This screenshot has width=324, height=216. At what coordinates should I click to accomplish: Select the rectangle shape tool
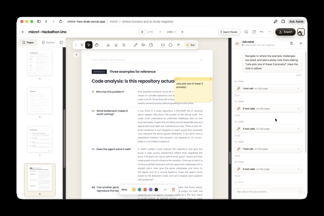tap(163, 45)
